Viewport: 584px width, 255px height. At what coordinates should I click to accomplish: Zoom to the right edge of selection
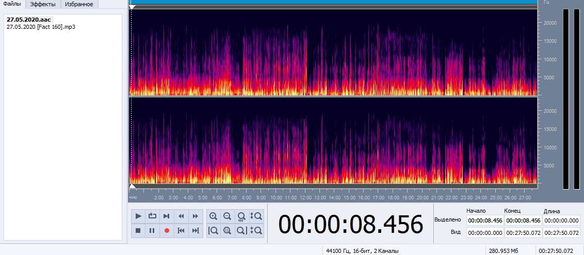click(242, 230)
